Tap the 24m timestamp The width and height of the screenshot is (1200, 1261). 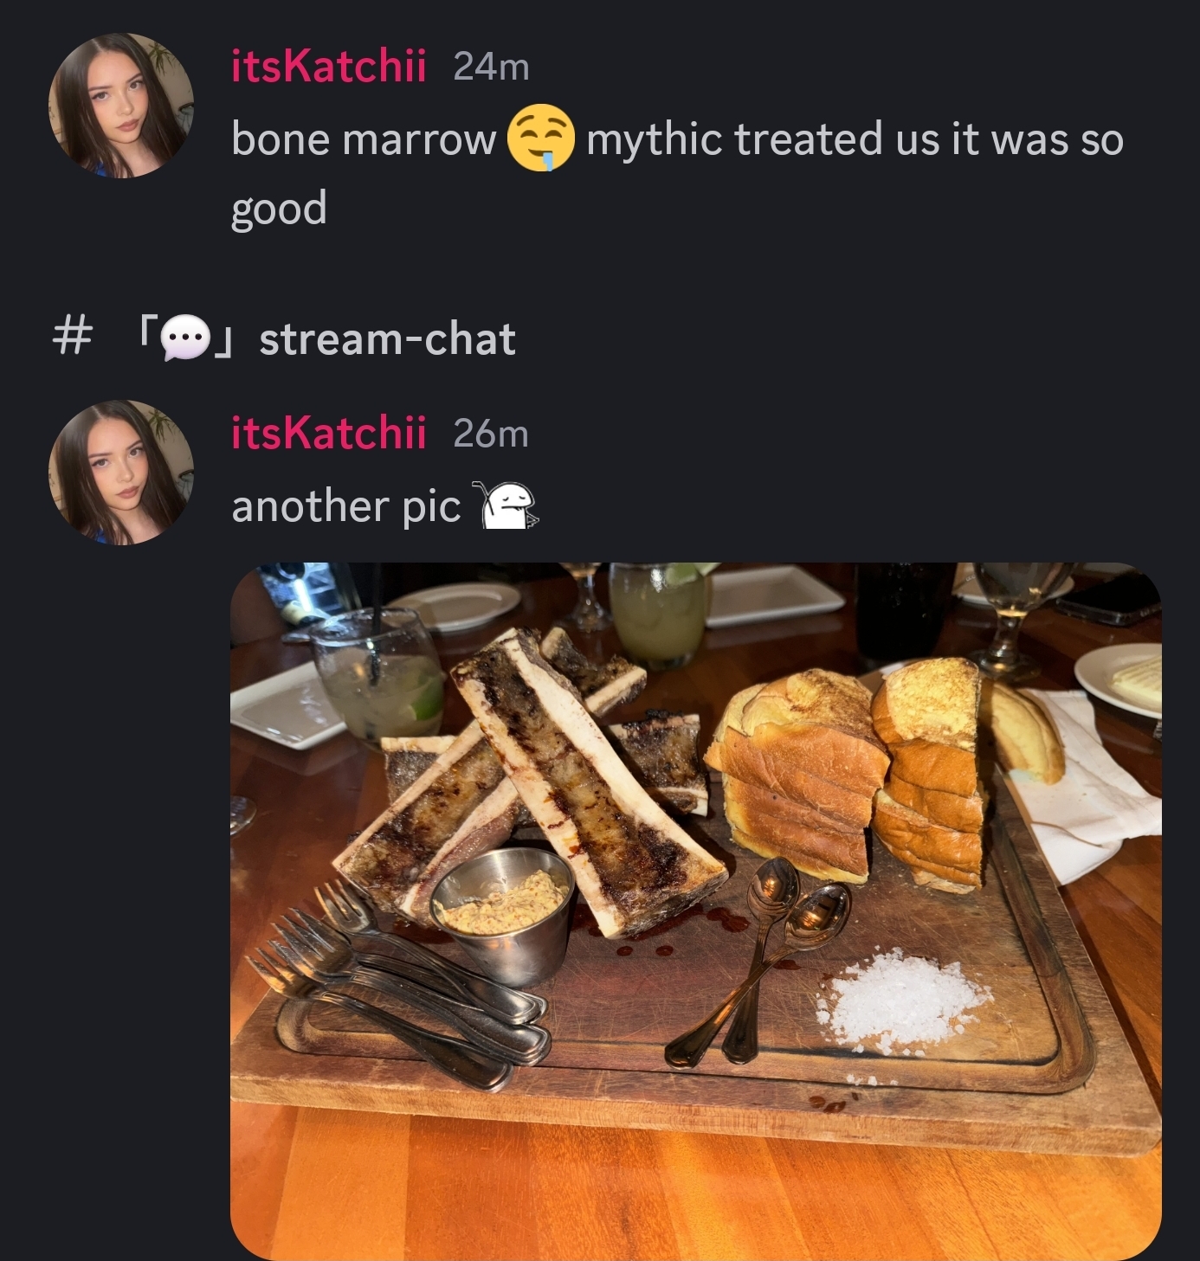click(491, 68)
